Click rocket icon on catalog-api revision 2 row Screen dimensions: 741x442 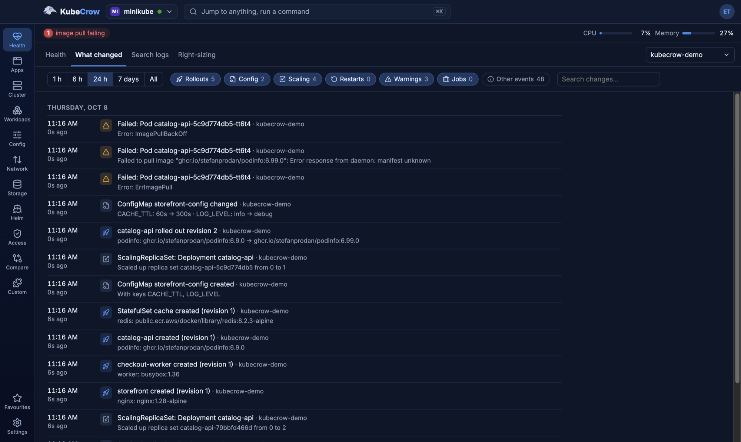(x=106, y=232)
